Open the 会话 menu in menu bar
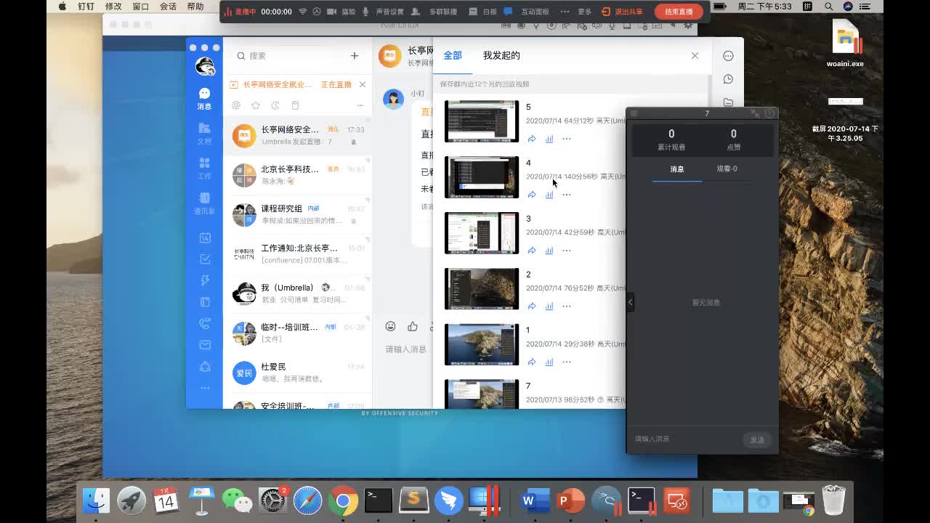 click(x=168, y=7)
